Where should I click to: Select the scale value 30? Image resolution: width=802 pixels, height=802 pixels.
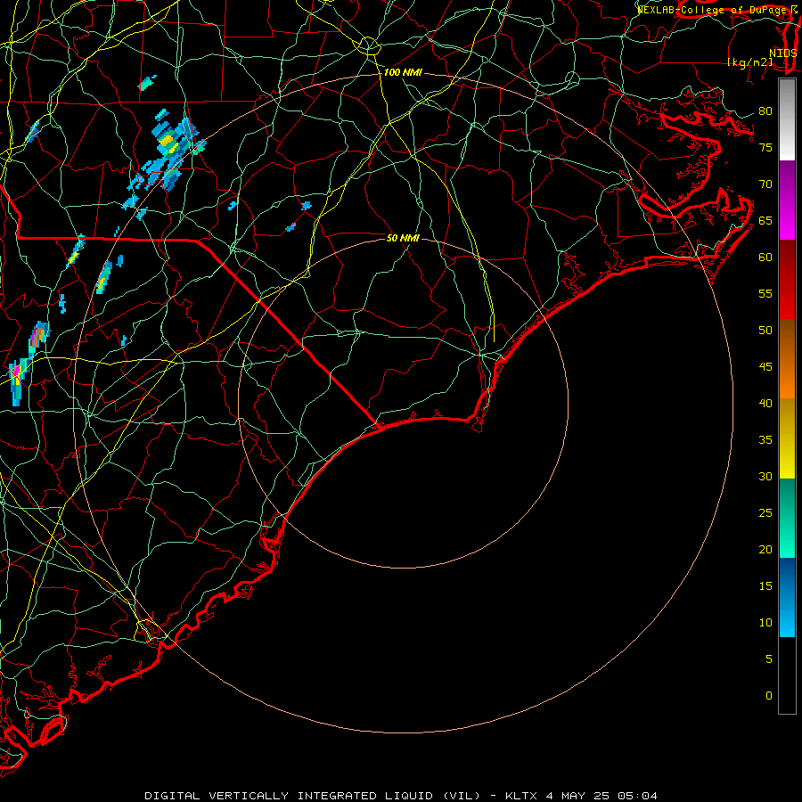(765, 476)
